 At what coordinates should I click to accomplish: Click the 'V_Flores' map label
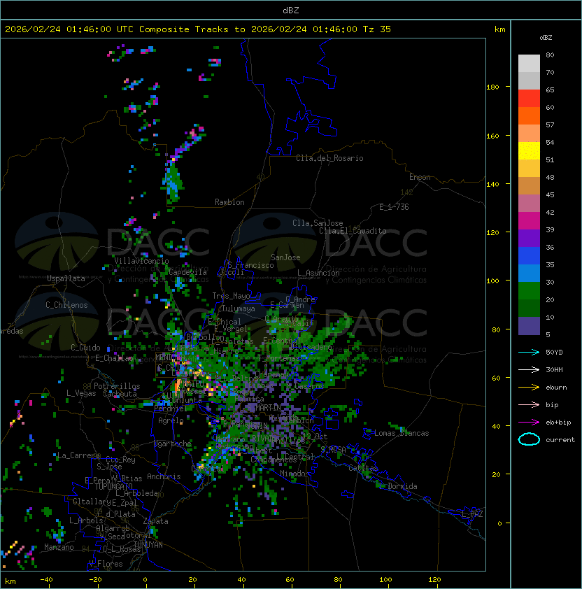coord(106,564)
